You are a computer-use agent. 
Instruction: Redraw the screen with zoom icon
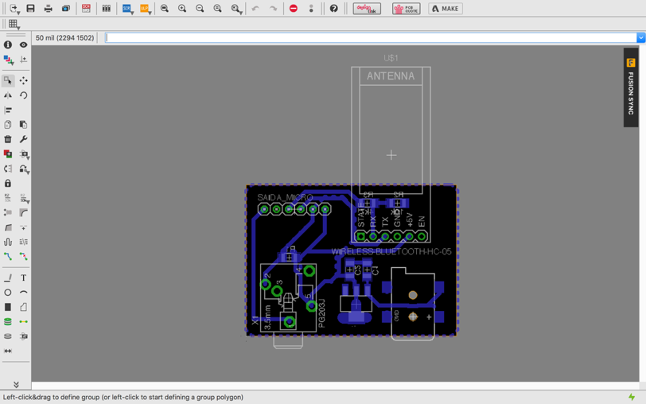(217, 8)
